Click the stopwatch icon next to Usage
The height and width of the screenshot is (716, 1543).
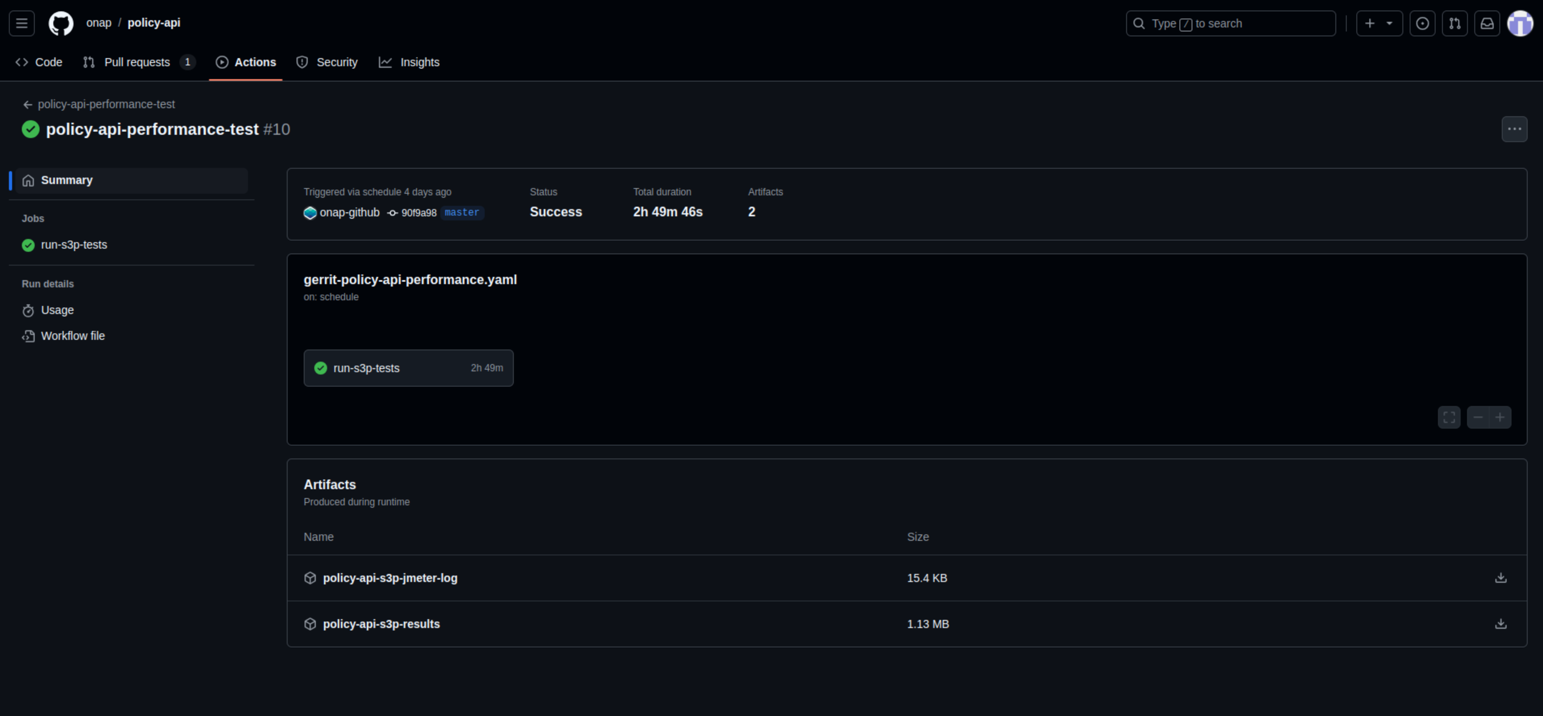pos(28,310)
